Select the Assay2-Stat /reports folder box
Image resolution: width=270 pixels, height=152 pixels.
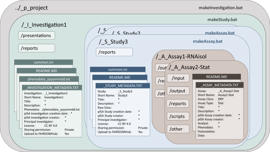tap(178, 103)
